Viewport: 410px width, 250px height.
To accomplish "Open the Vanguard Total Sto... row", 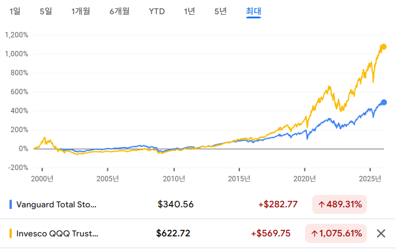I will [x=197, y=204].
